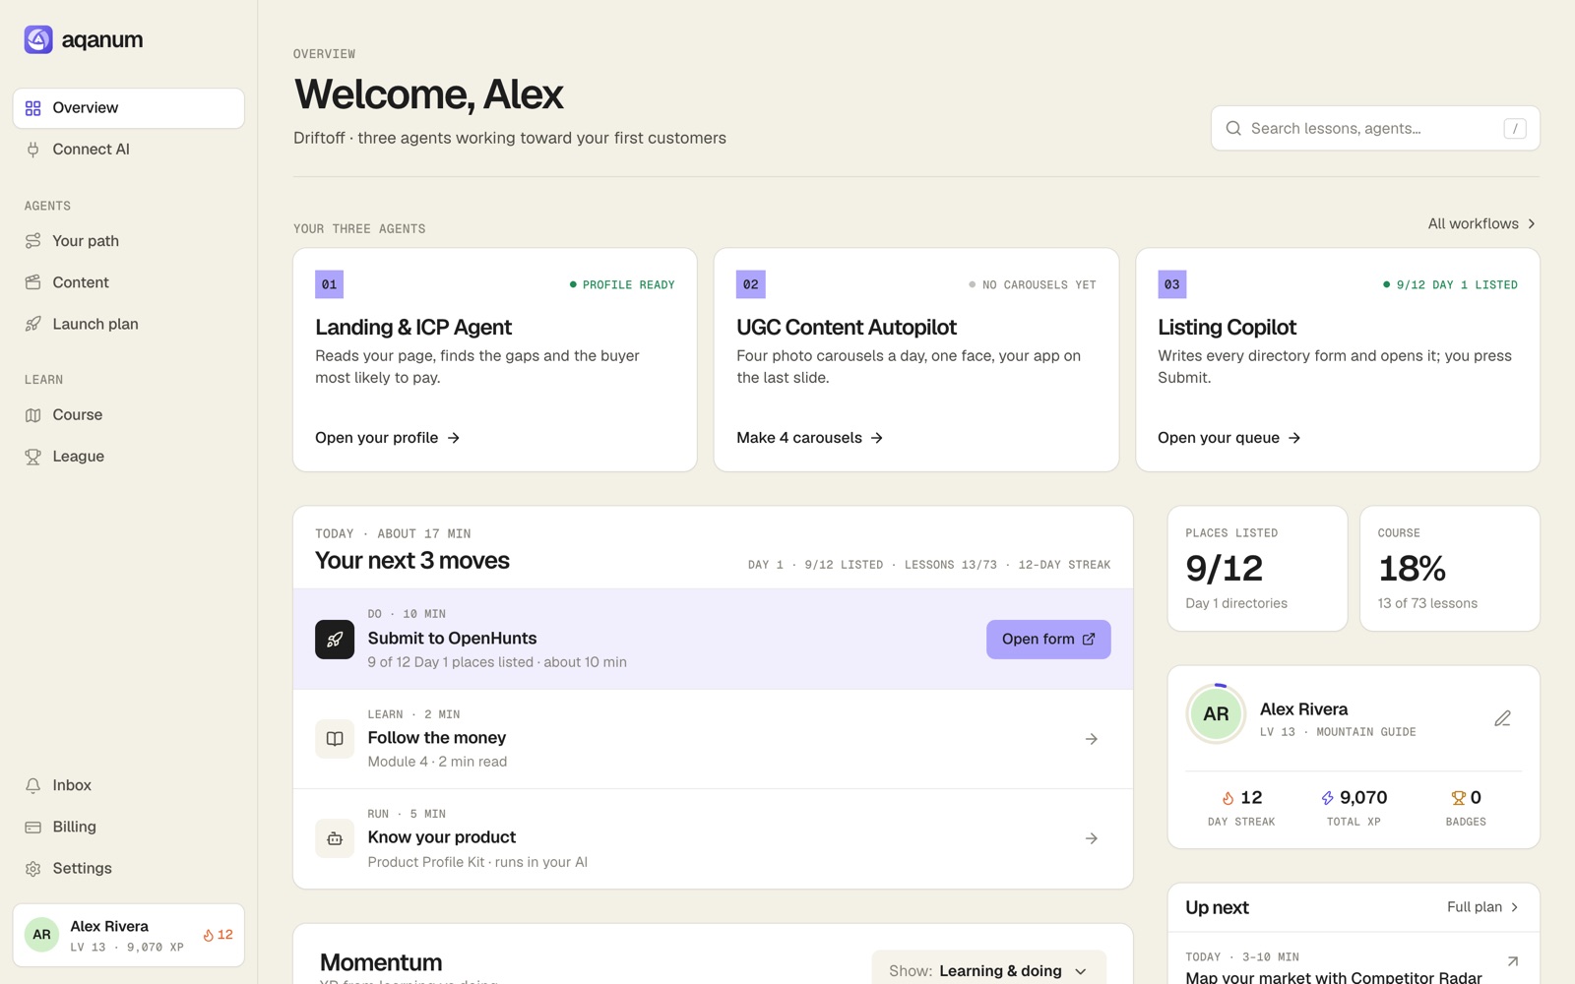
Task: Click the 9,070 total XP stat
Action: (1354, 808)
